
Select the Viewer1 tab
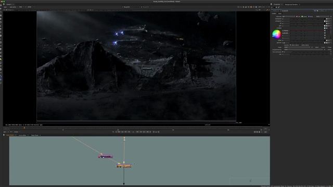coord(9,4)
